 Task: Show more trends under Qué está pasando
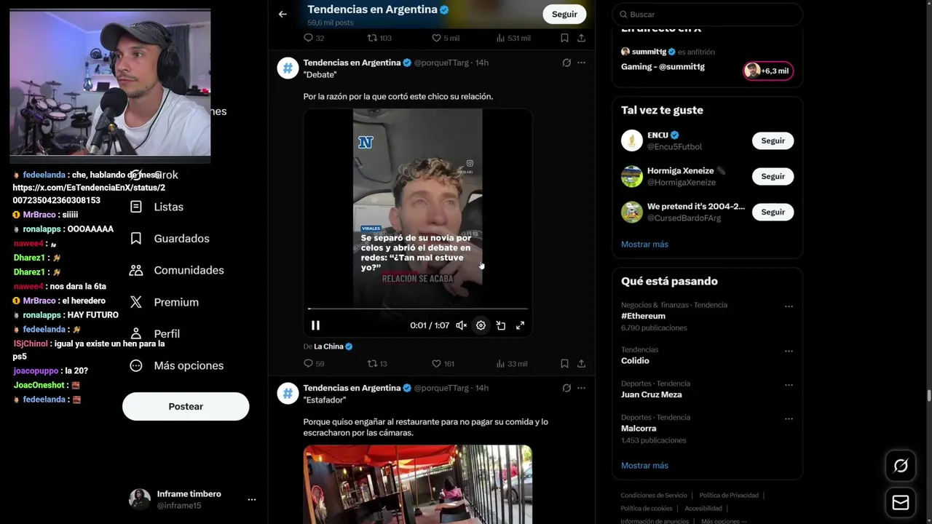click(644, 466)
